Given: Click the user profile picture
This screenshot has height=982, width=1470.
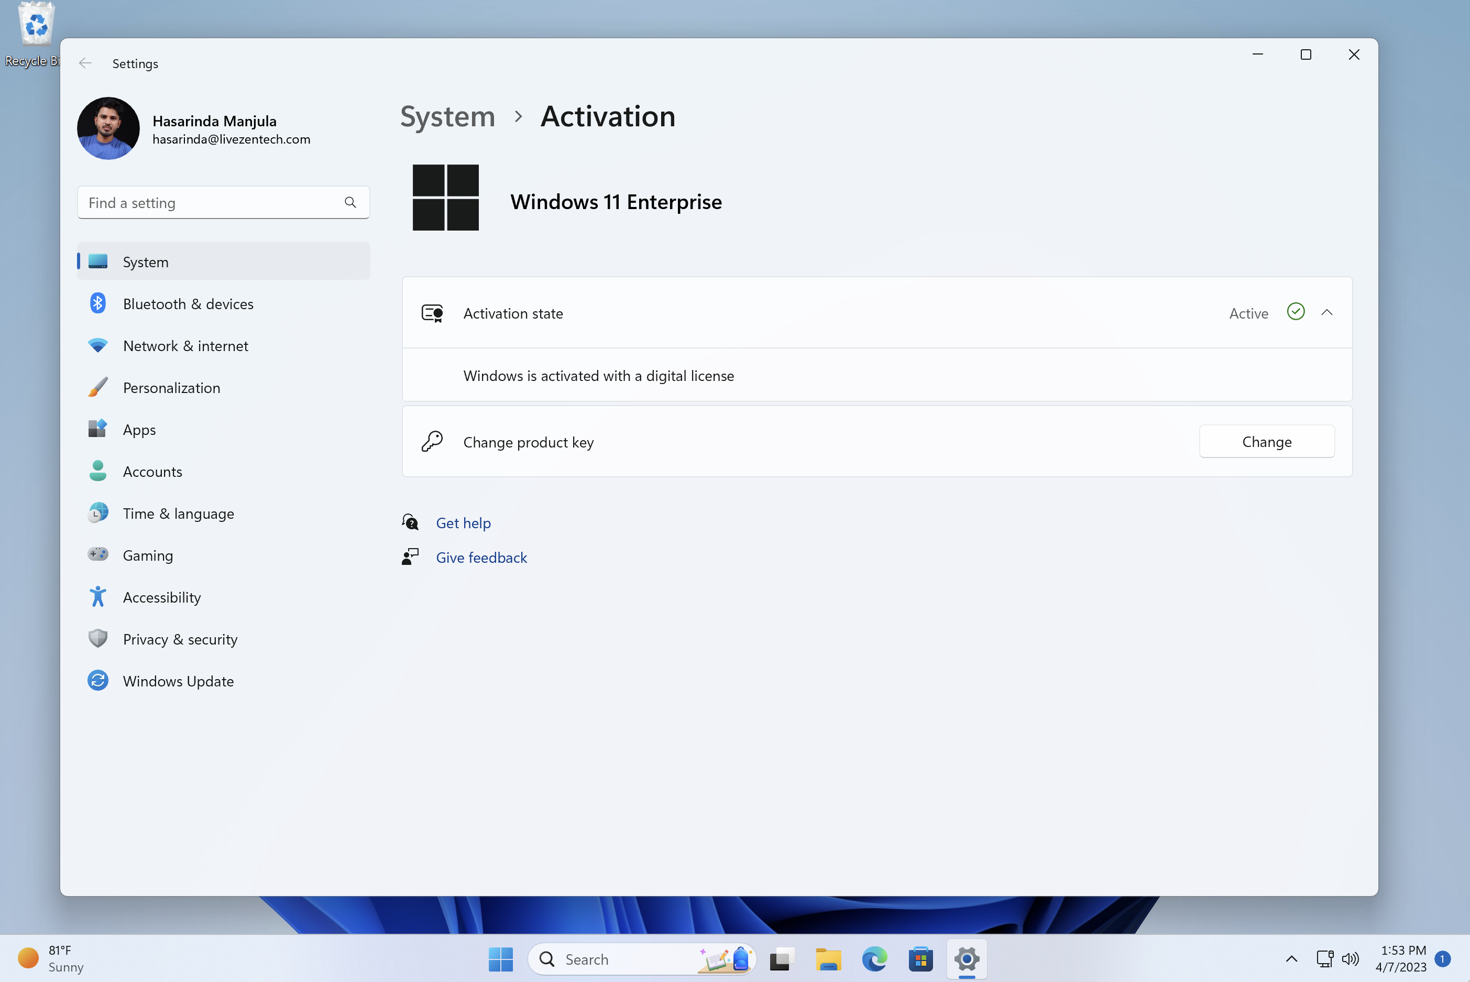Looking at the screenshot, I should pos(108,128).
